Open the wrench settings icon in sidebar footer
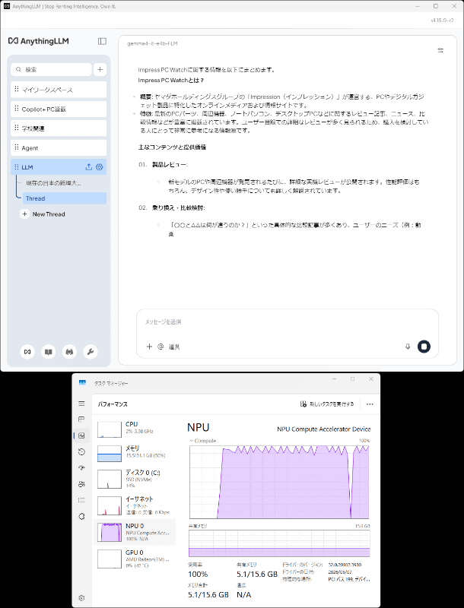The width and height of the screenshot is (464, 608). 91,352
